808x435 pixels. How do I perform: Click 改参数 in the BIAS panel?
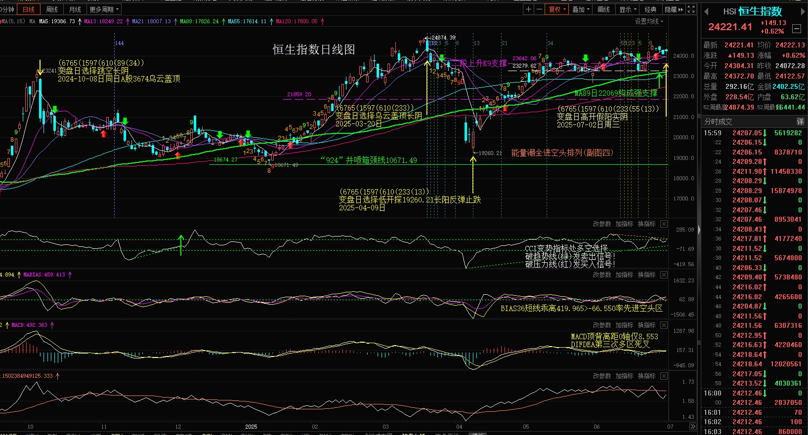[602, 275]
